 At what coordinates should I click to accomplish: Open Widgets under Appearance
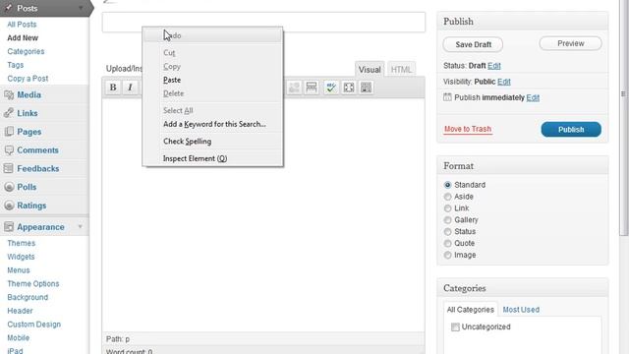pyautogui.click(x=21, y=257)
